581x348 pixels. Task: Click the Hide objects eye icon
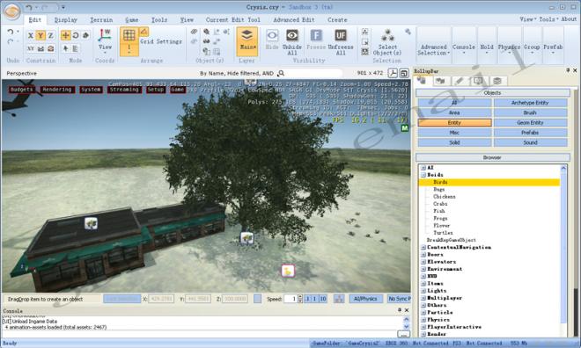click(x=272, y=36)
